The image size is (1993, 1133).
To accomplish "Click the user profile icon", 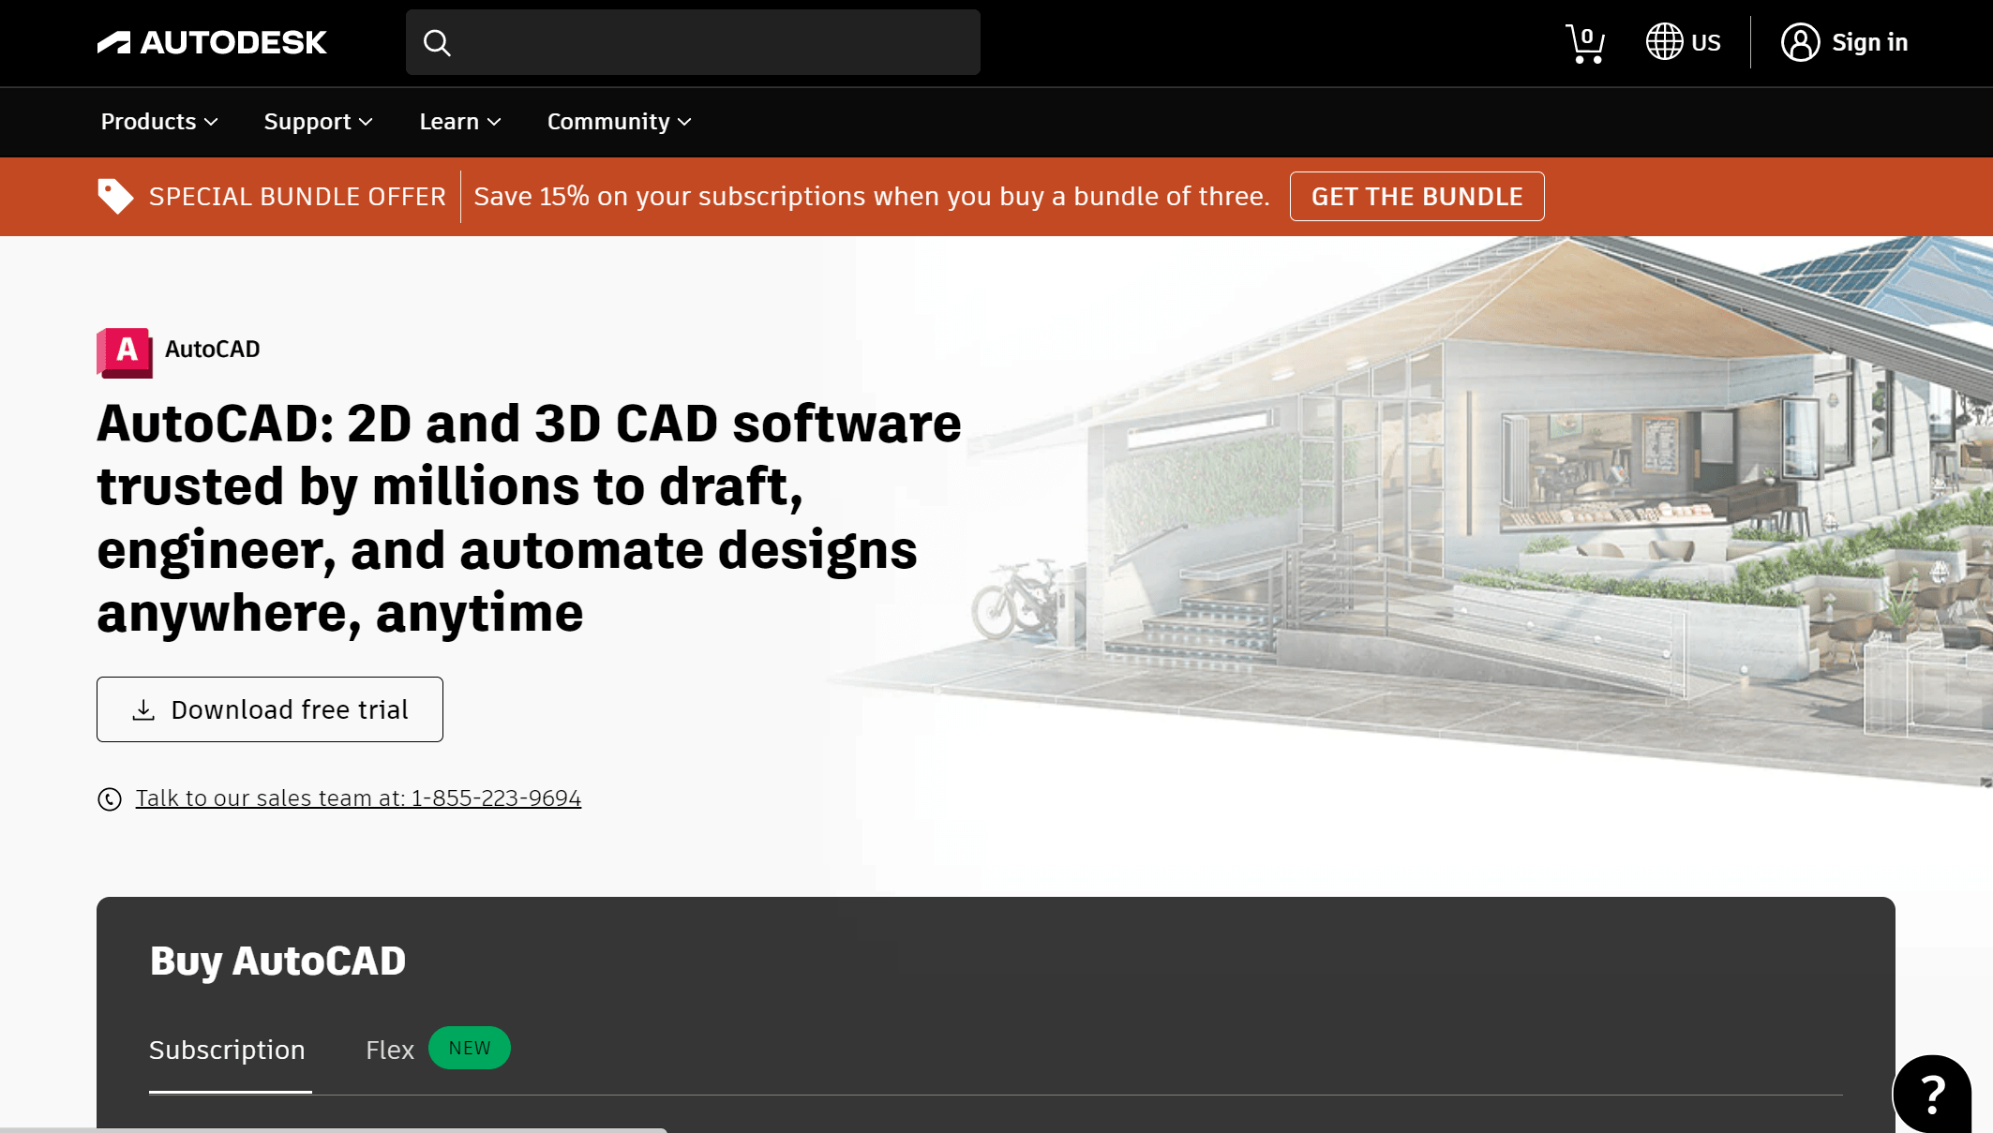I will [1800, 42].
